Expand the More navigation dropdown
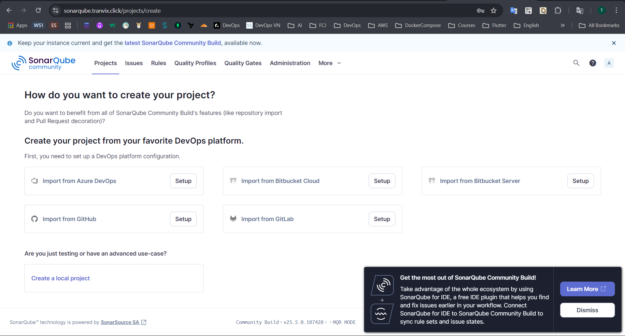Screen dimensions: 625x336 [x=330, y=63]
